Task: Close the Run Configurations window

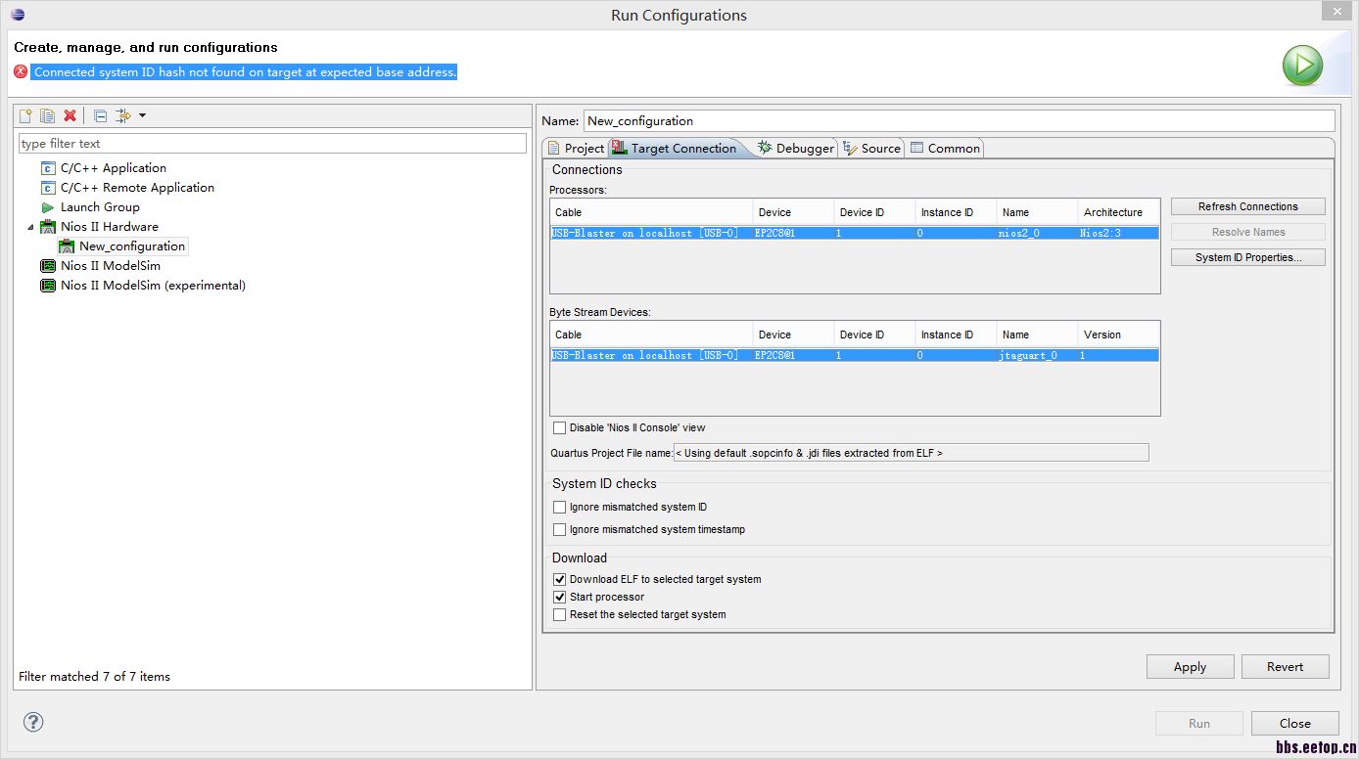Action: [x=1336, y=10]
